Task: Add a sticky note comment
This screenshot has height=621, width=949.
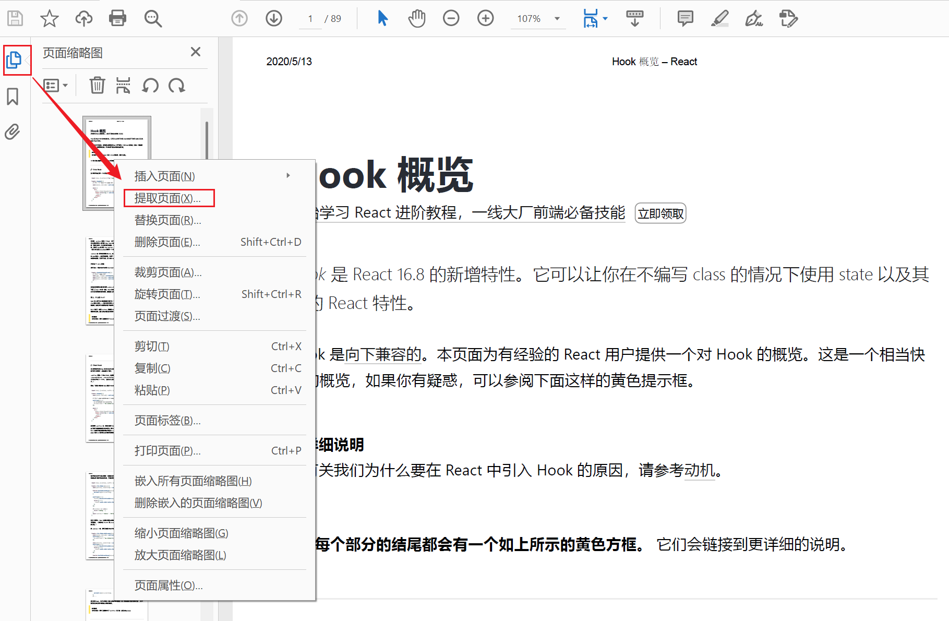Action: pyautogui.click(x=684, y=19)
